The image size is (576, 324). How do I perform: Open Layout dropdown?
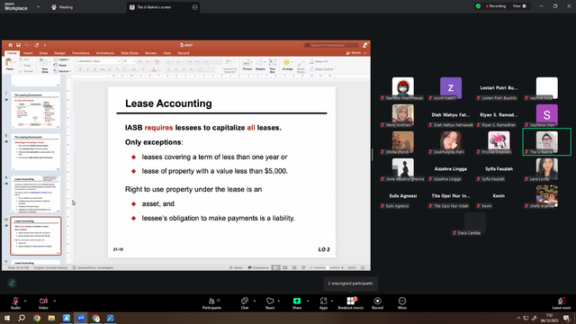pyautogui.click(x=62, y=59)
